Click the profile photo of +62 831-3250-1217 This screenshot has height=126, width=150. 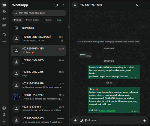coord(16,97)
